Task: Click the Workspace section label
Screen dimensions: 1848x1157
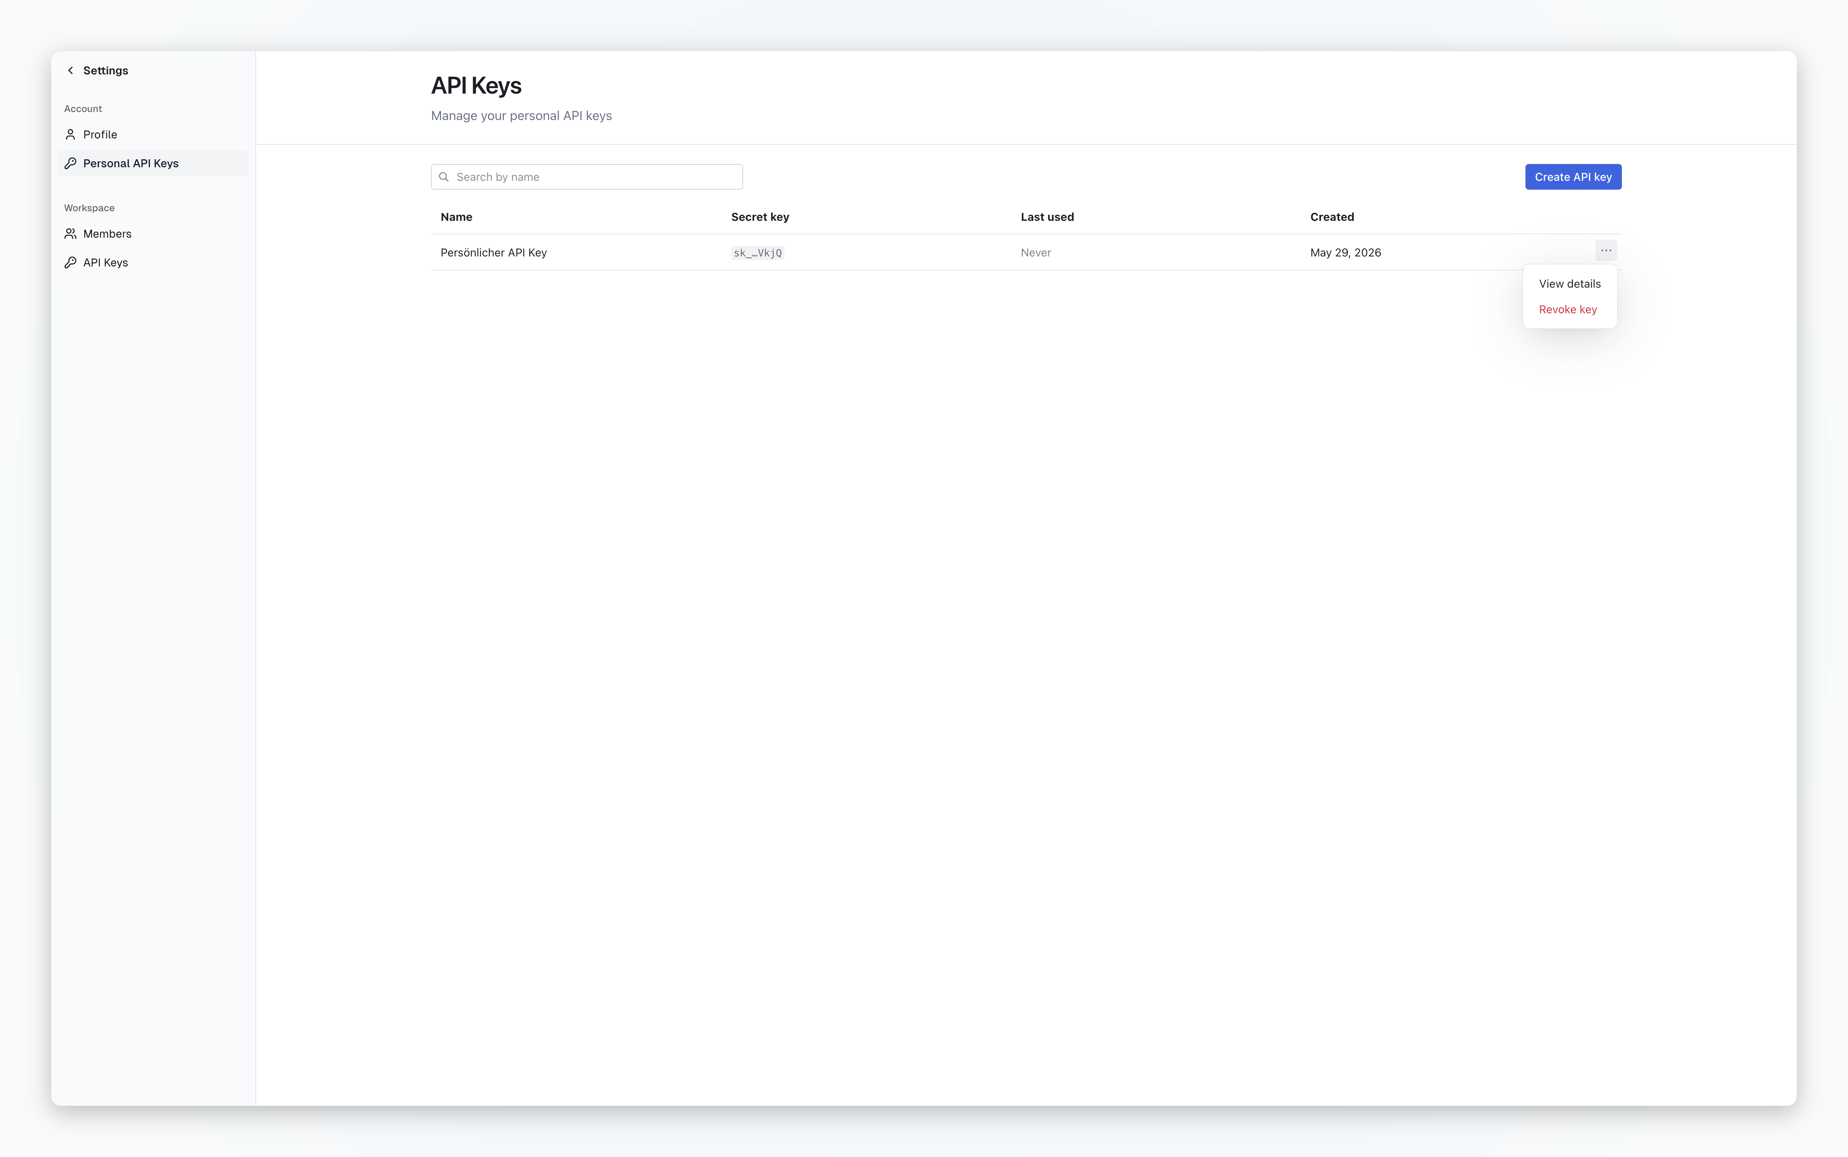Action: [90, 208]
